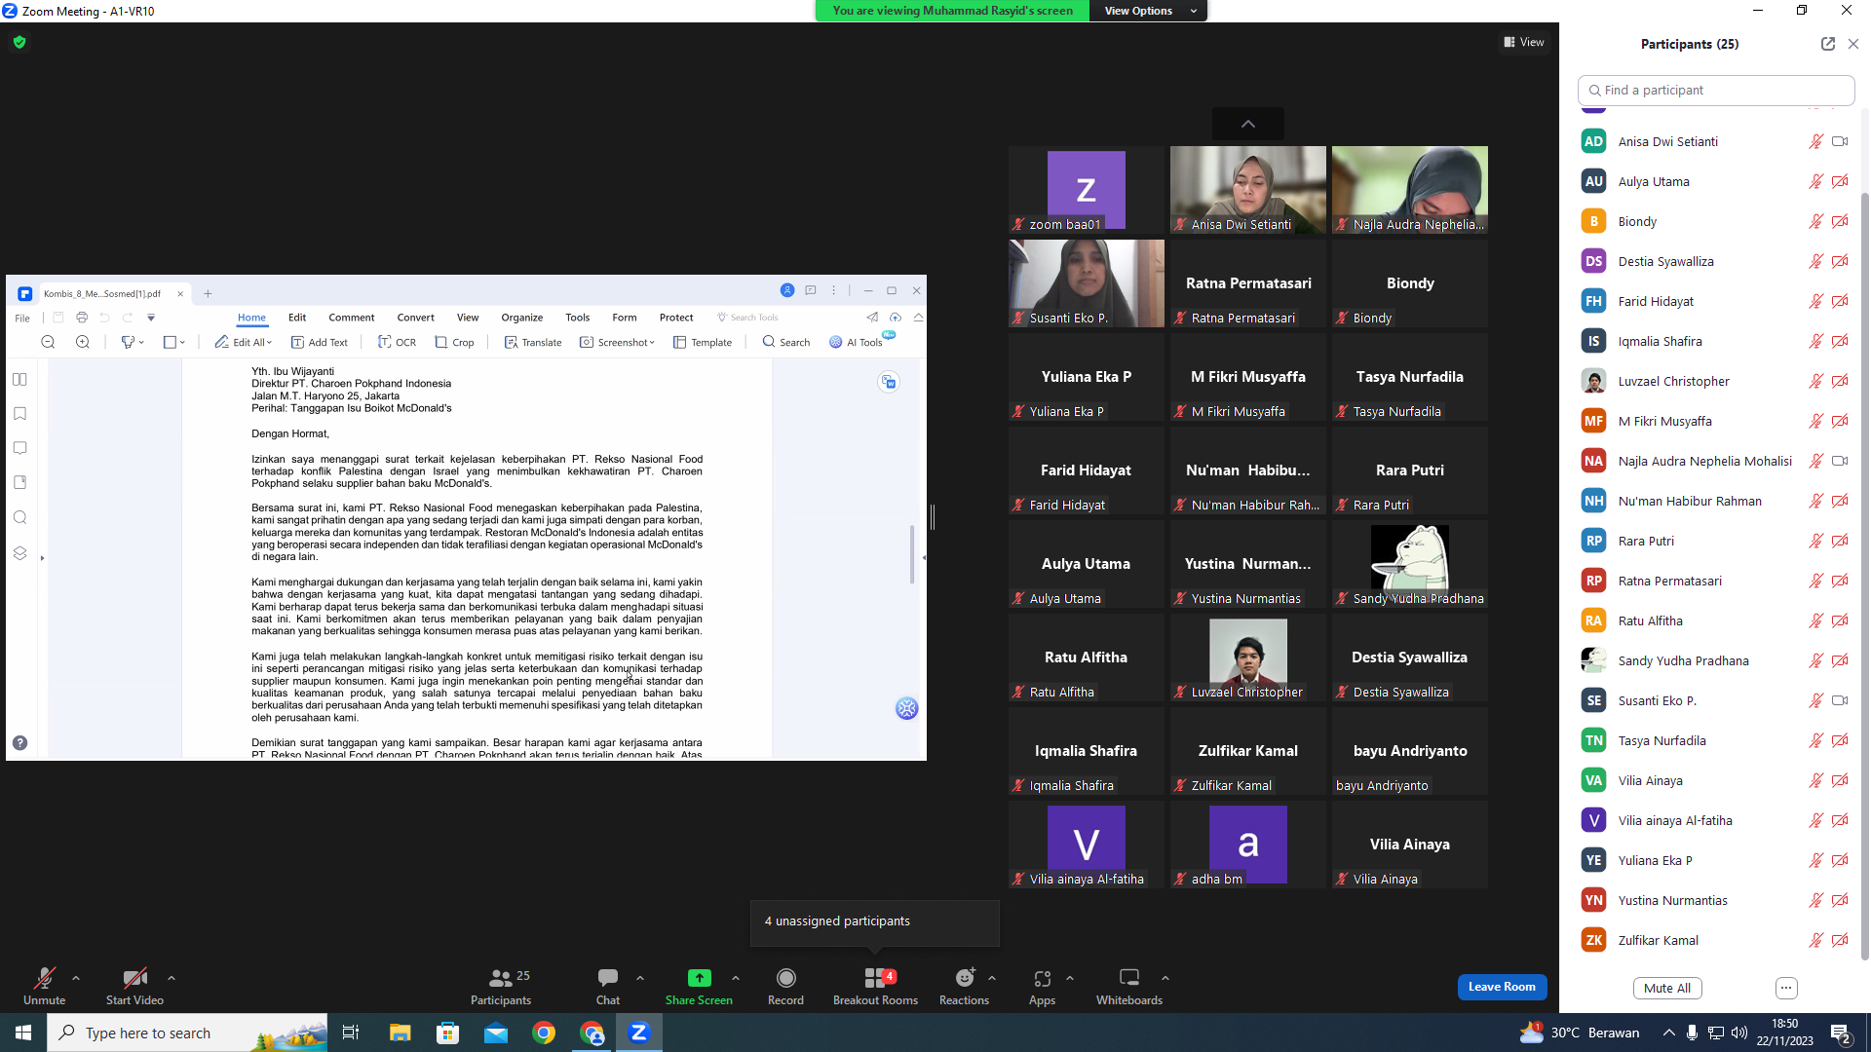Click Search in the PDF toolbar
The image size is (1871, 1052).
(x=786, y=342)
